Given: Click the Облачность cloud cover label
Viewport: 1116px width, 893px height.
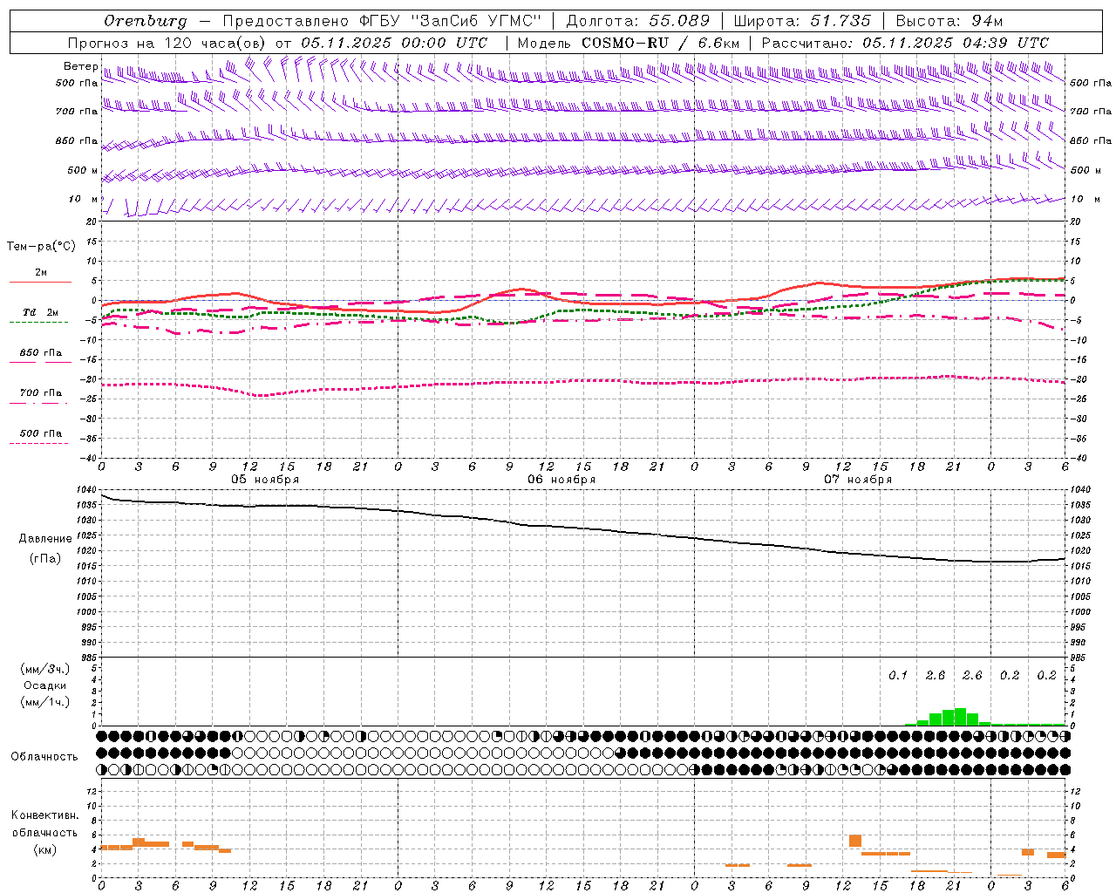Looking at the screenshot, I should tap(44, 757).
